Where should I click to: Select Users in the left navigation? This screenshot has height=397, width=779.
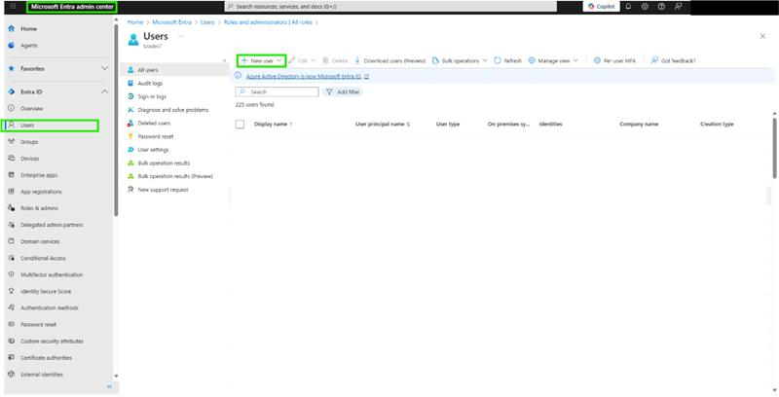50,126
